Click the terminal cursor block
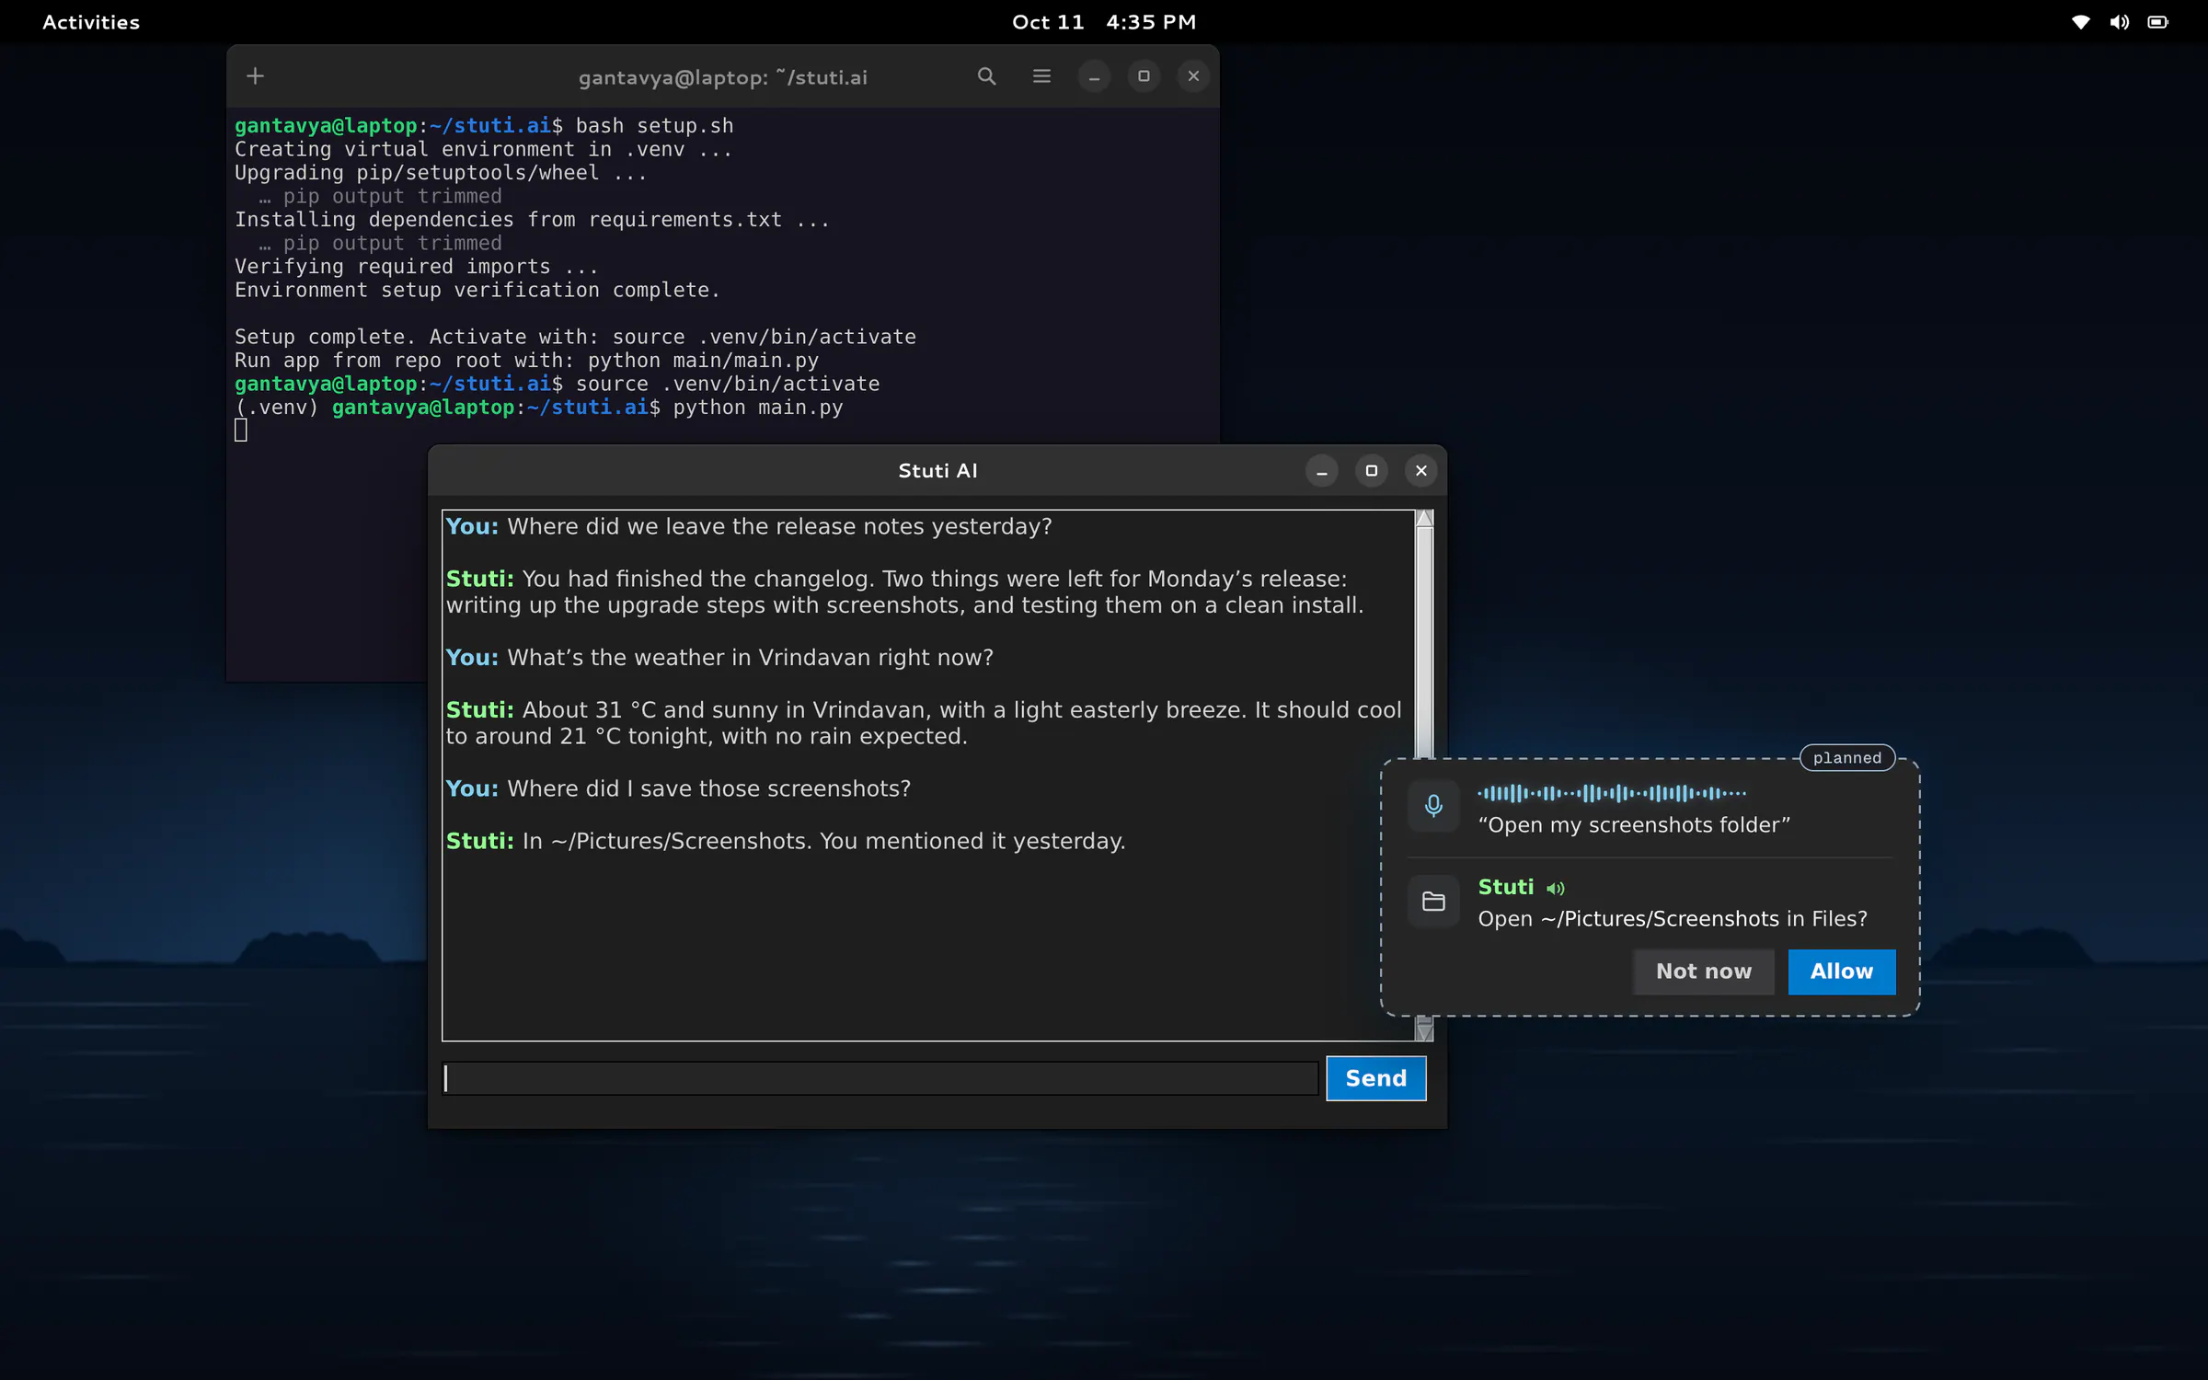 click(x=241, y=431)
